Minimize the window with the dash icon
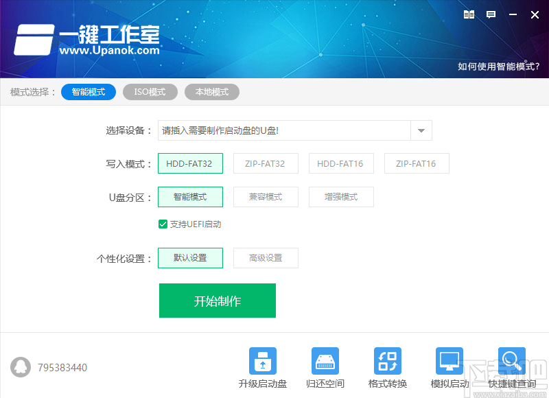 513,14
